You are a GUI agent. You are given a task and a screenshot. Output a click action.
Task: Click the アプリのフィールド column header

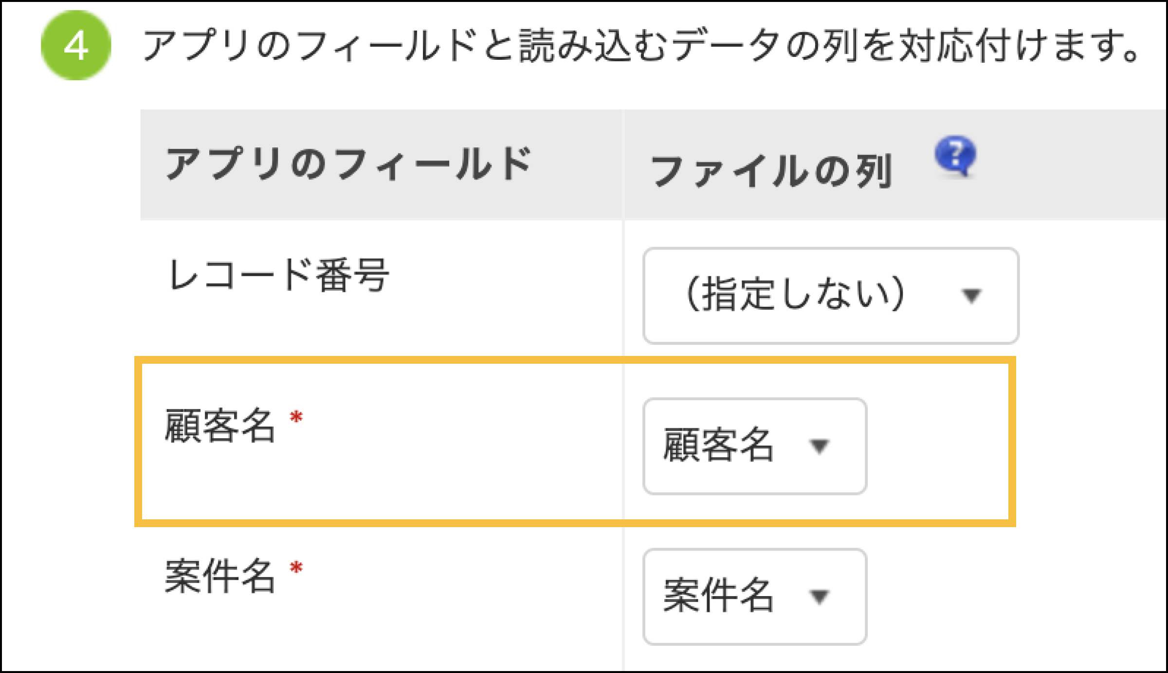pos(348,164)
